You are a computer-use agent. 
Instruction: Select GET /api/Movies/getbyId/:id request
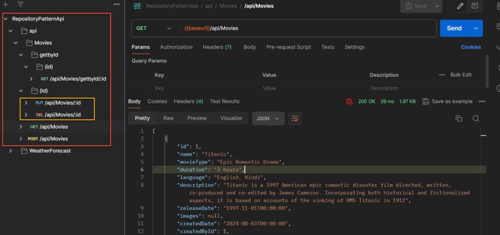73,79
